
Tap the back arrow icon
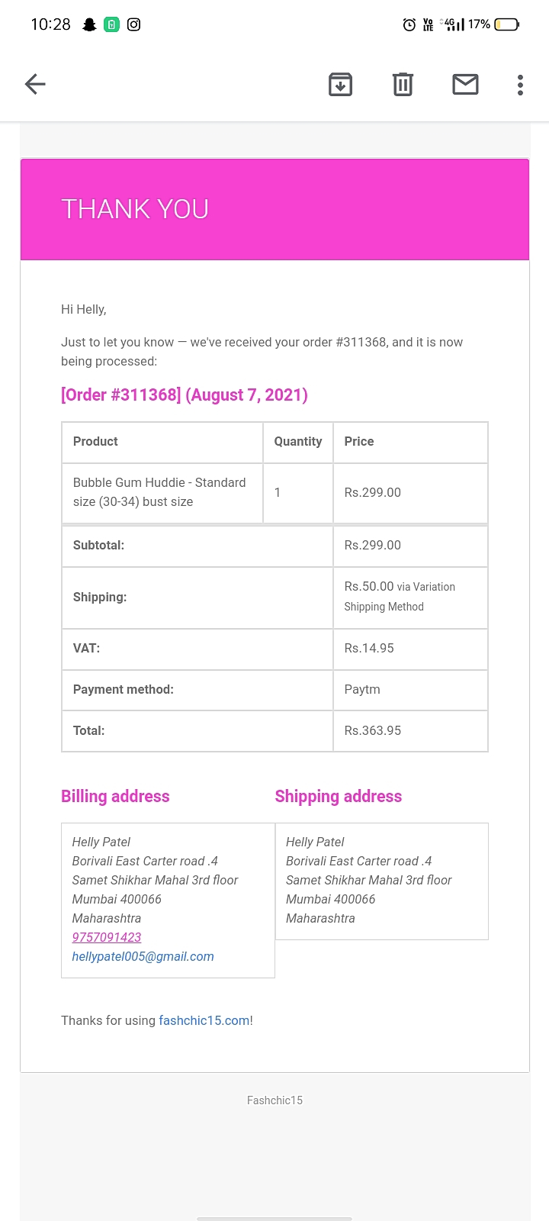tap(35, 84)
